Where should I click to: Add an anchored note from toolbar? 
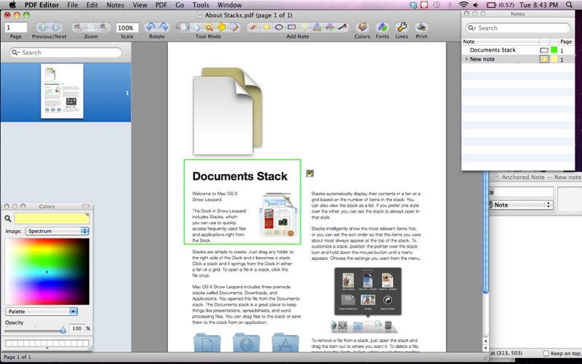[266, 27]
